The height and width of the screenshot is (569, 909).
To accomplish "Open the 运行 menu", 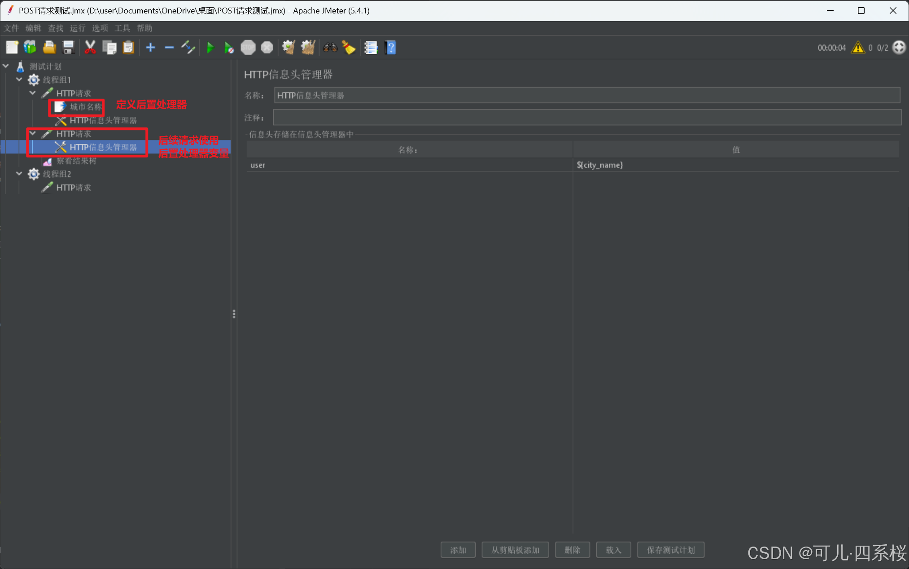I will (x=78, y=28).
